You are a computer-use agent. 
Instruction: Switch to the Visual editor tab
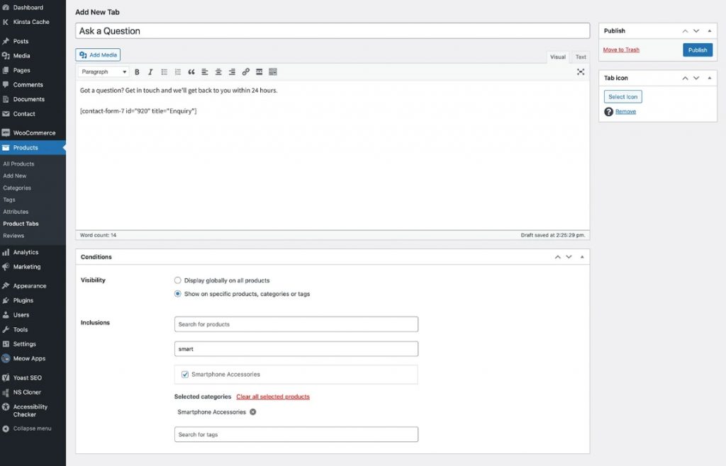(557, 57)
